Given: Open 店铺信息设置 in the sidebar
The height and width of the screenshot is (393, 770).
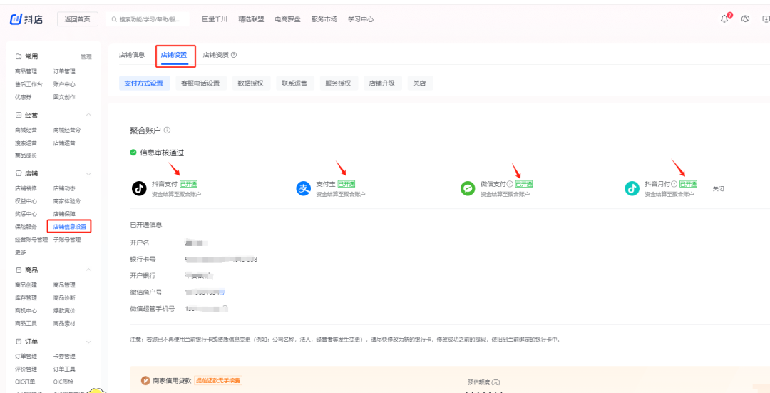Looking at the screenshot, I should [70, 227].
